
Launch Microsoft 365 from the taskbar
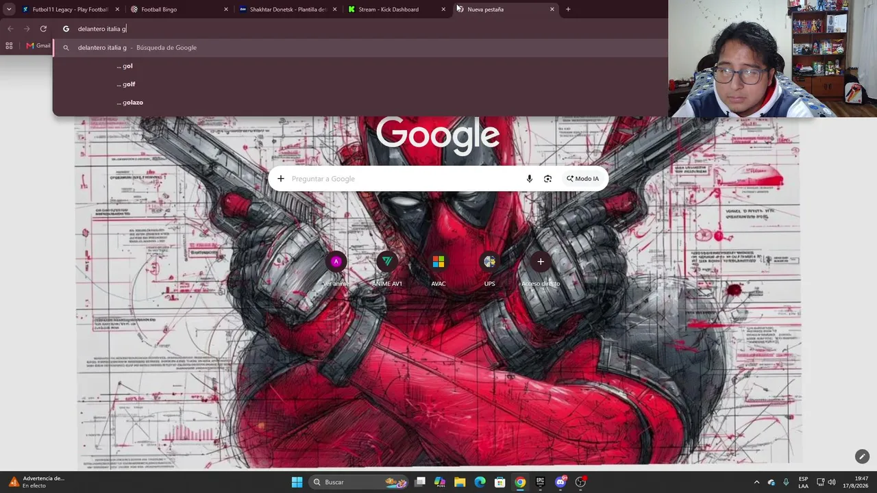(440, 482)
